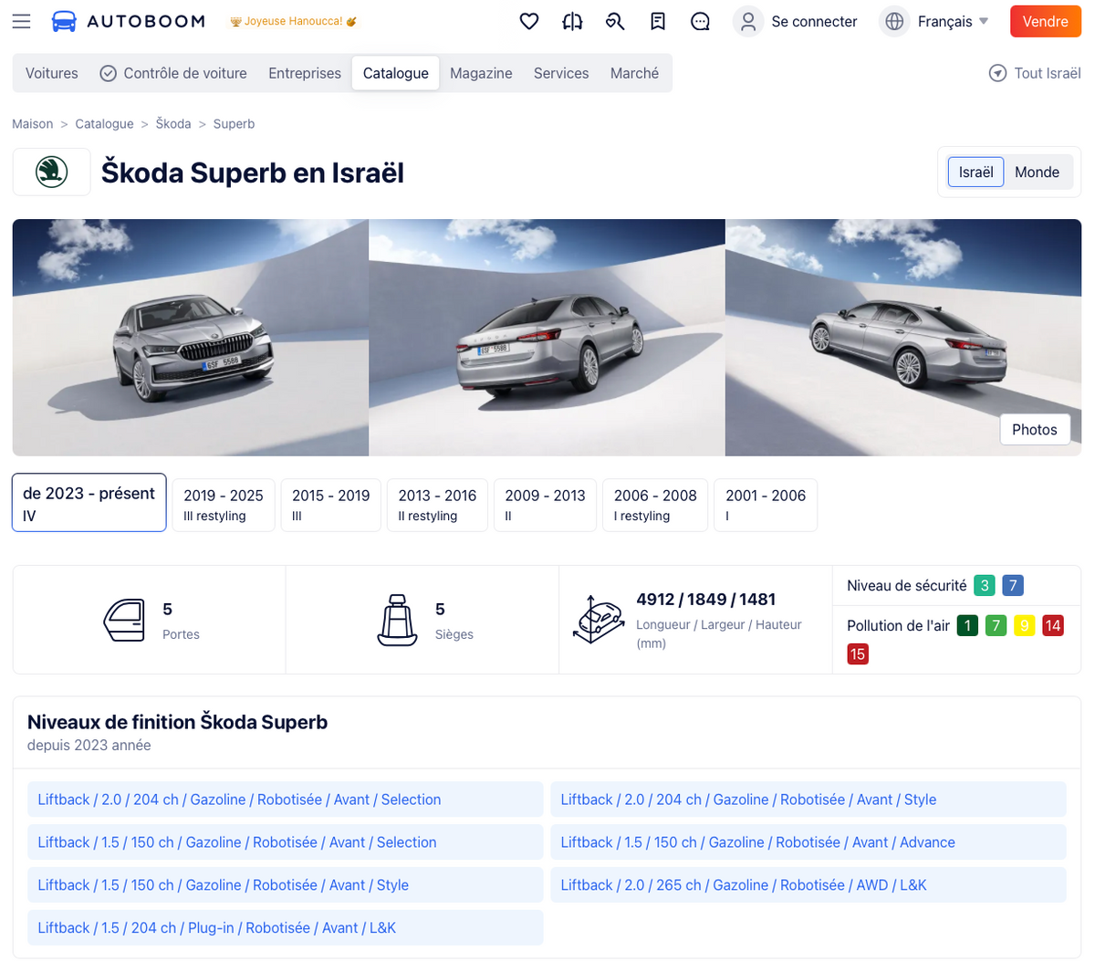The width and height of the screenshot is (1095, 972).
Task: Click the checkmark icon in Contrôle de voiture
Action: pyautogui.click(x=108, y=73)
